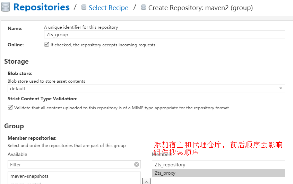This screenshot has height=184, width=293.
Task: Select Zts_proxy in the Members list
Action: tap(218, 173)
